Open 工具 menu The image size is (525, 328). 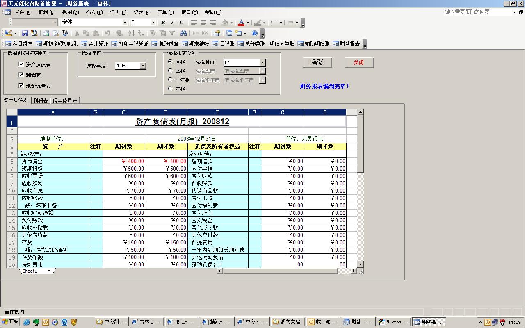(x=165, y=12)
